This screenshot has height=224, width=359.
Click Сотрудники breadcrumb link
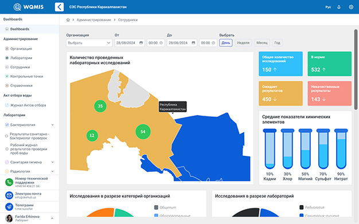[128, 20]
